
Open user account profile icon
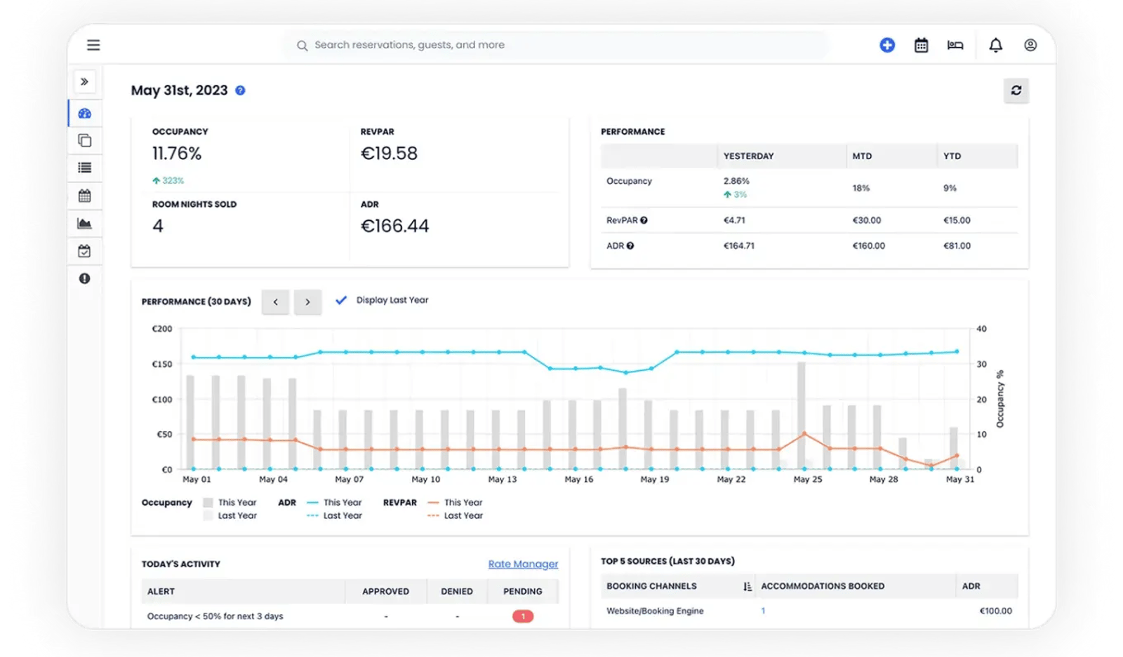(x=1030, y=45)
